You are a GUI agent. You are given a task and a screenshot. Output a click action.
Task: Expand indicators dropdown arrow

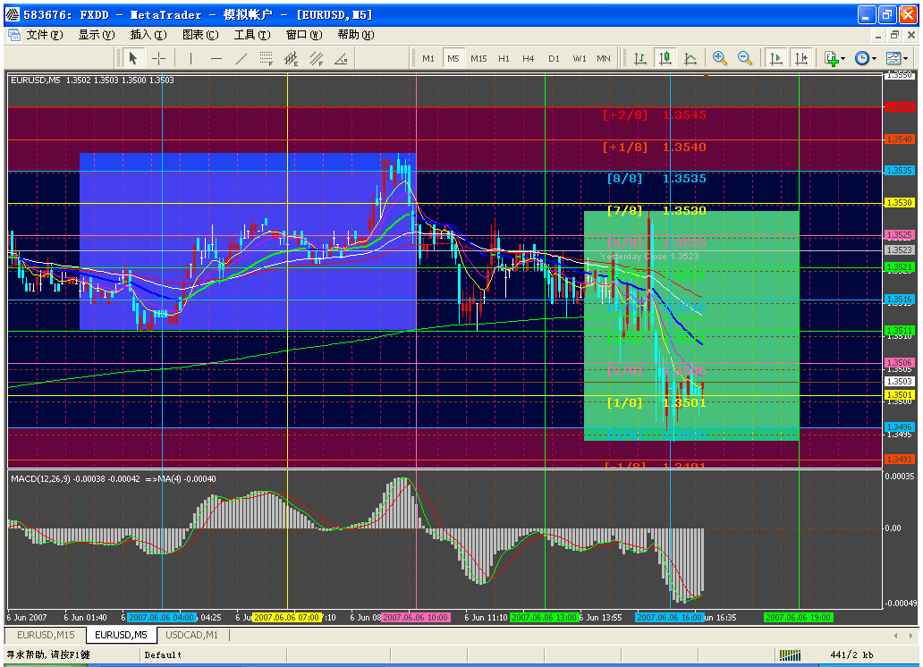pyautogui.click(x=843, y=59)
